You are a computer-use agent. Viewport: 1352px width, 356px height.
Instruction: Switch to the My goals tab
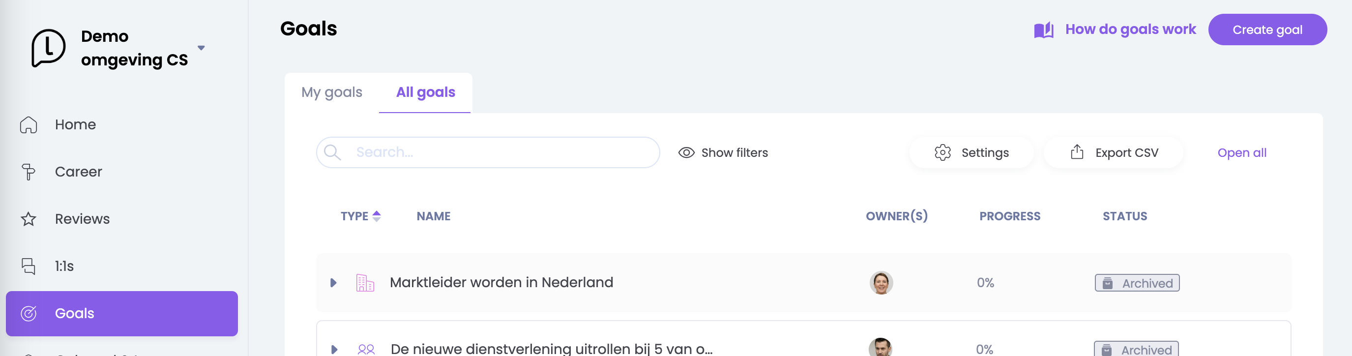(332, 92)
